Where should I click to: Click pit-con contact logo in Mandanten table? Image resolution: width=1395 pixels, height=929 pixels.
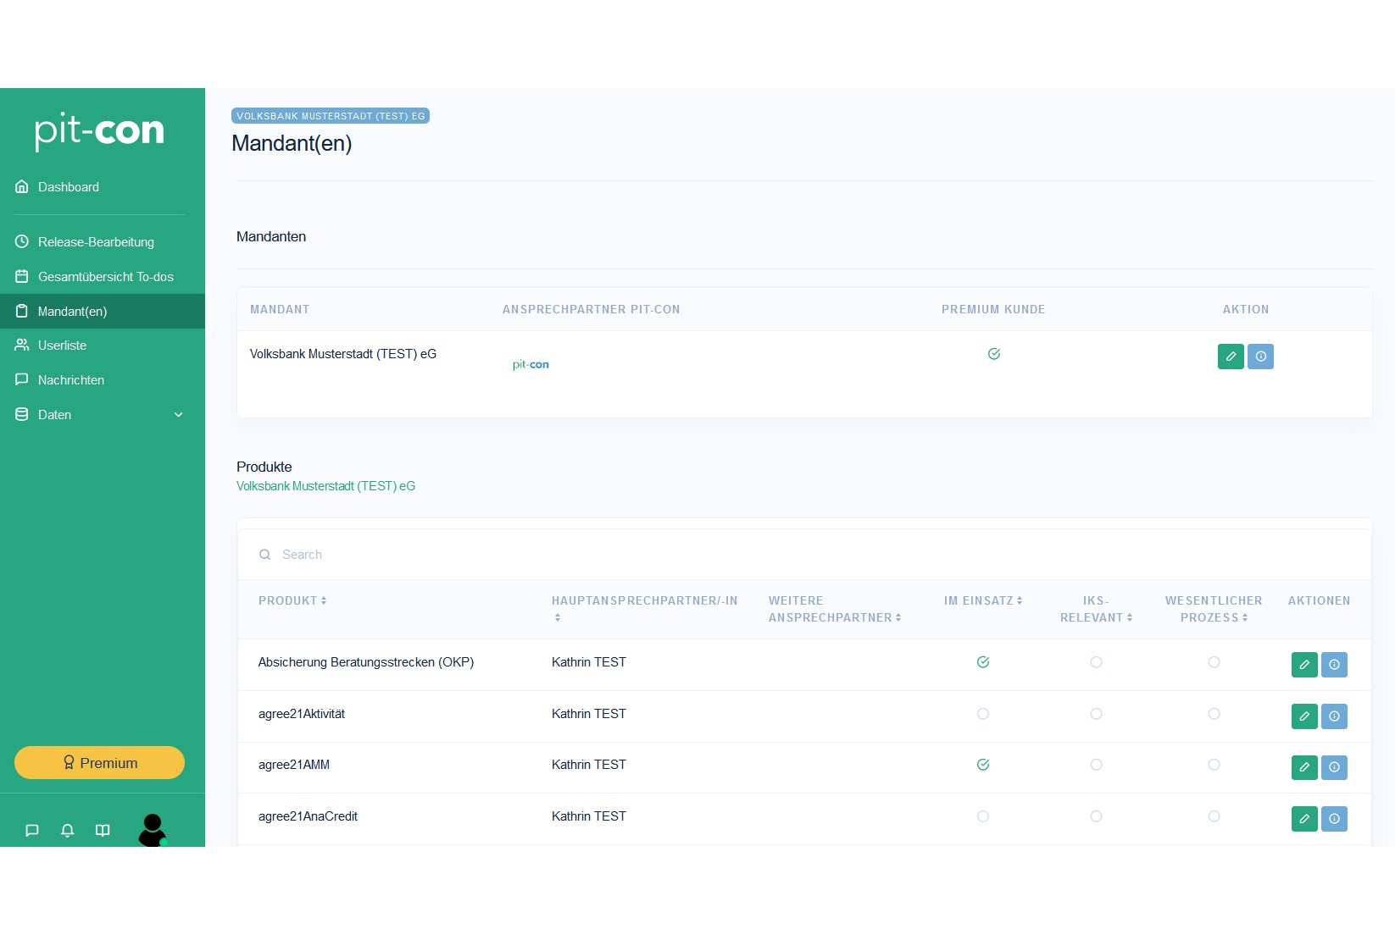(531, 365)
